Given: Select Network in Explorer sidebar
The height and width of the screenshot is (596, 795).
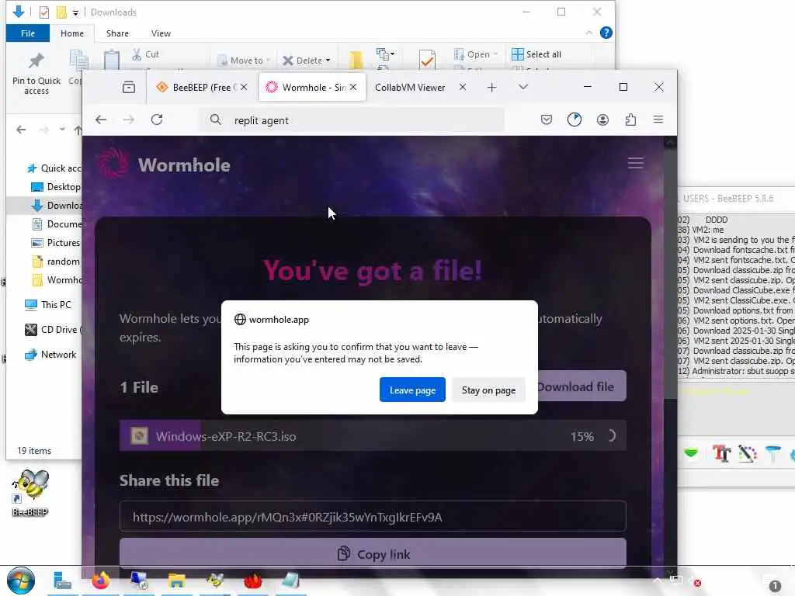Looking at the screenshot, I should click(50, 354).
